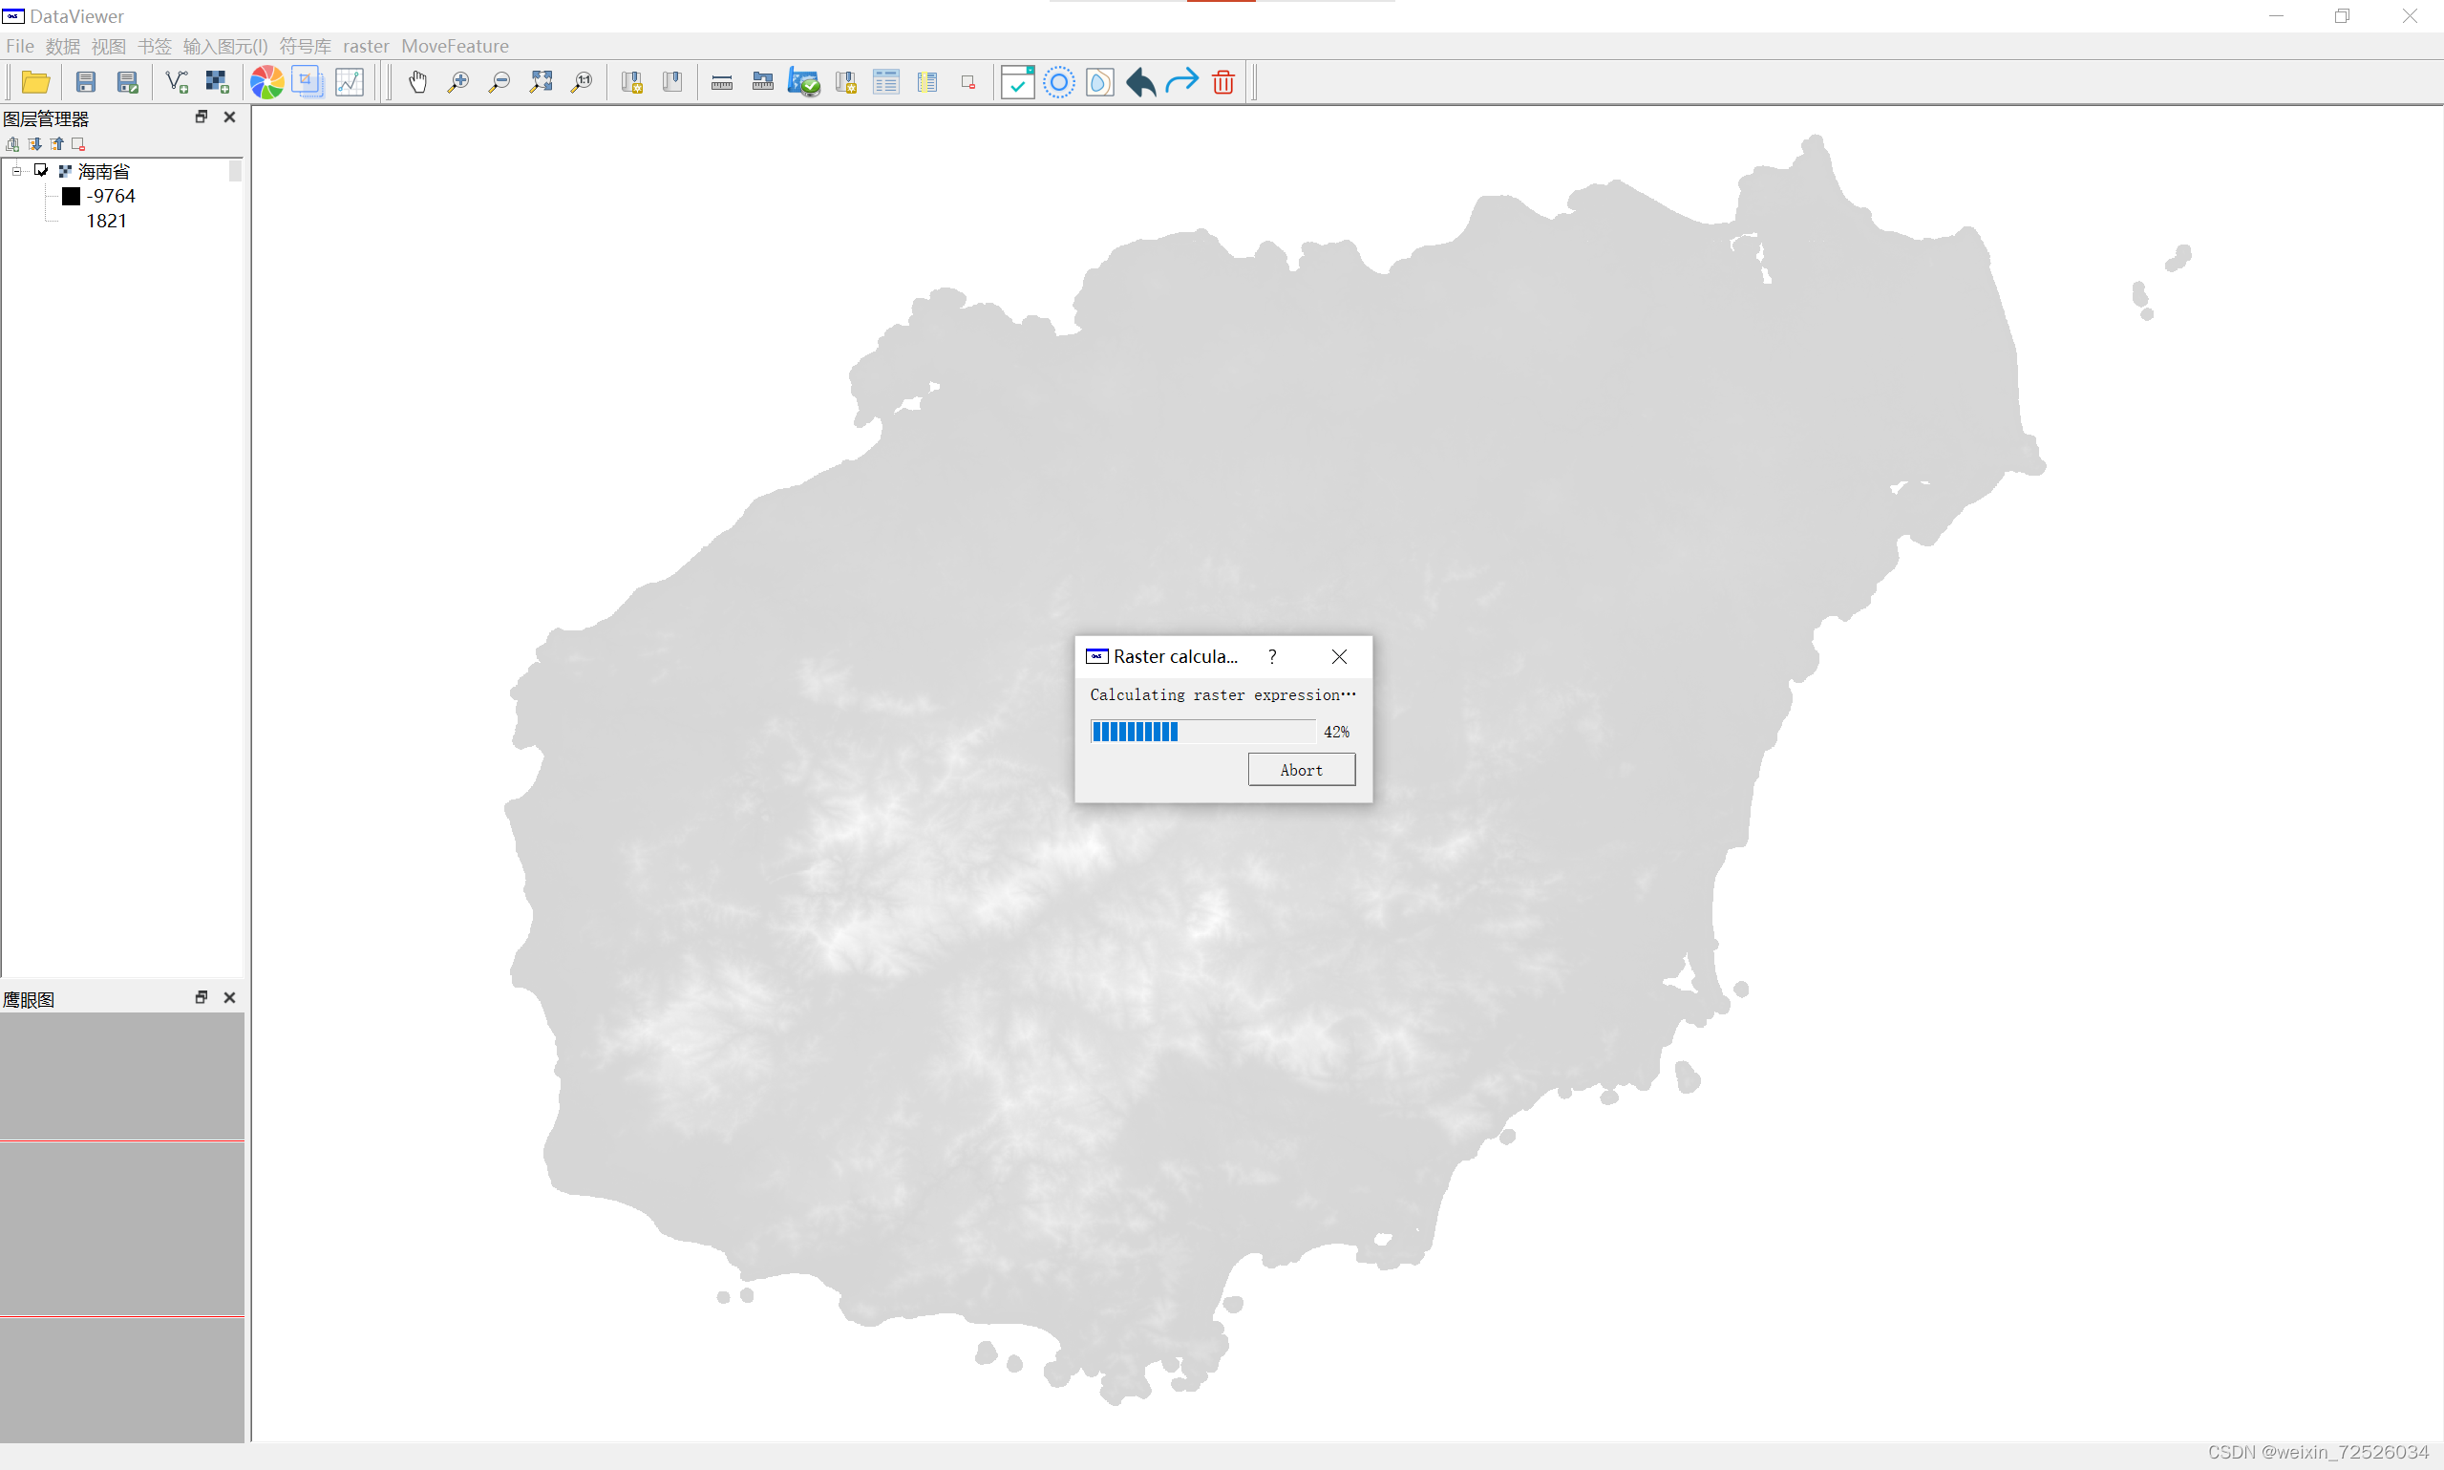
Task: Open the attribute table
Action: coord(886,81)
